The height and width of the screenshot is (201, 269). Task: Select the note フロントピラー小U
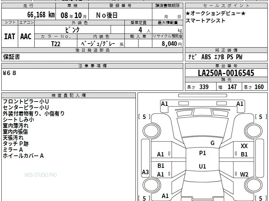pos(26,102)
